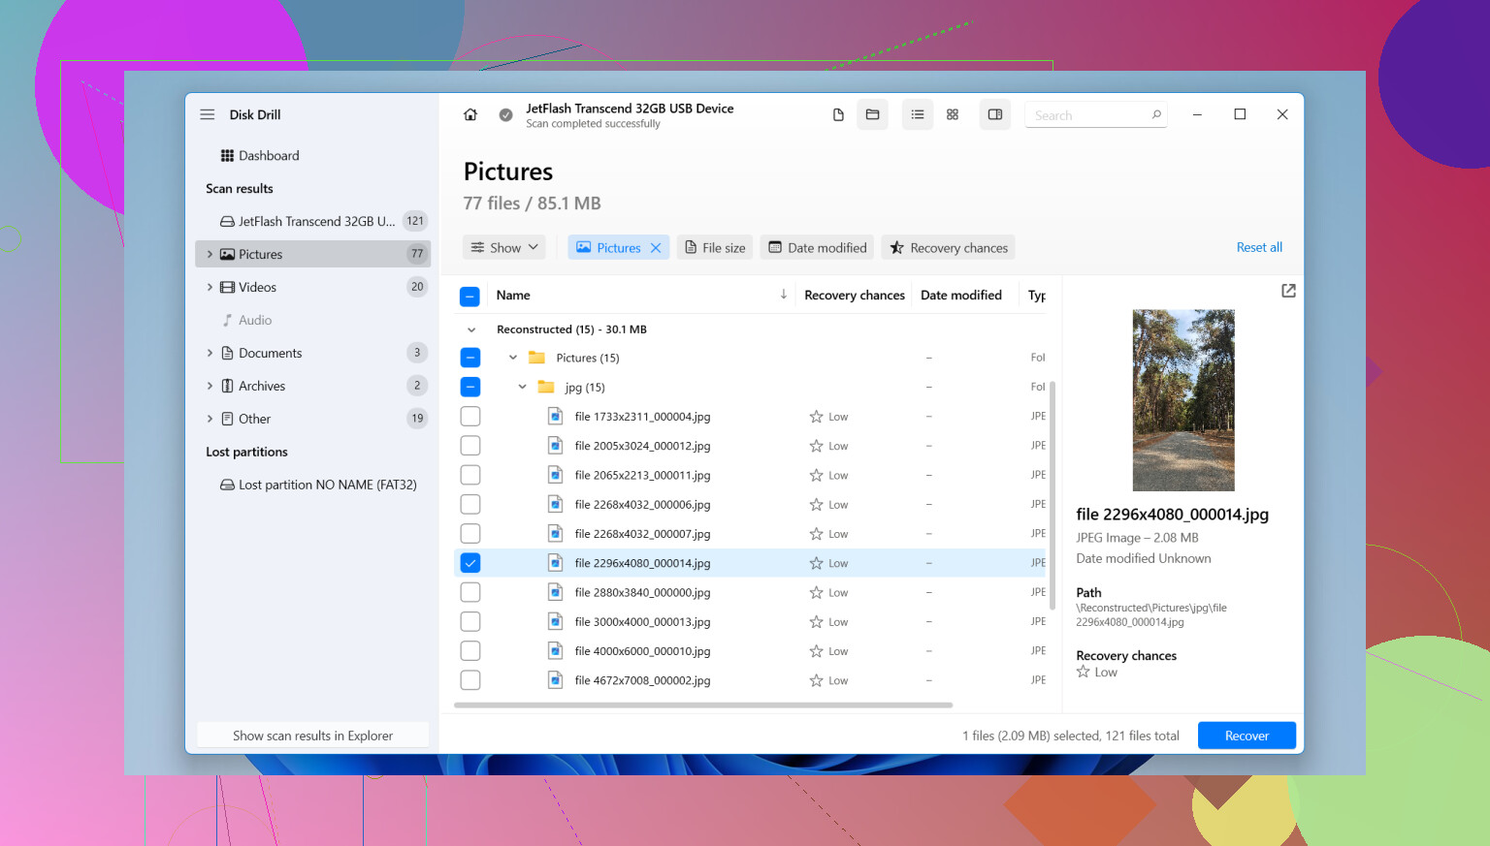Image resolution: width=1490 pixels, height=846 pixels.
Task: Remove the Pictures filter chip
Action: click(656, 248)
